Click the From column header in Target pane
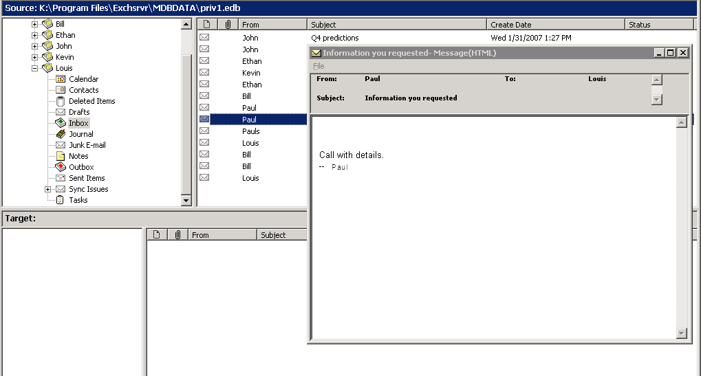Viewport: 701px width, 376px height. click(x=222, y=235)
